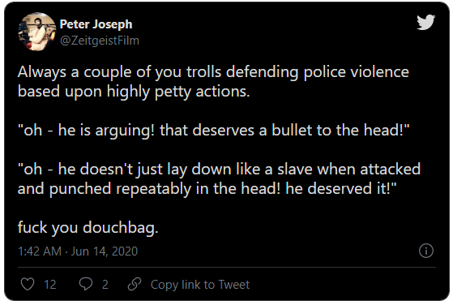Viewport: 453px width, 305px height.
Task: Visit the @ZeitgeistFilm handle
Action: click(x=100, y=41)
